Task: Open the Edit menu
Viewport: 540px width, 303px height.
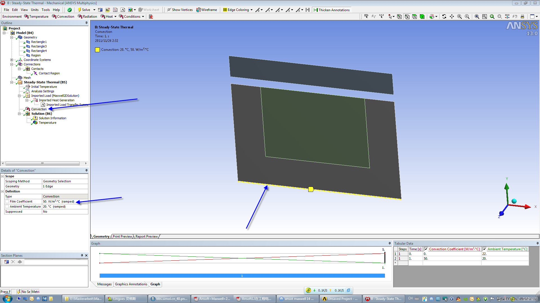Action: pos(15,10)
